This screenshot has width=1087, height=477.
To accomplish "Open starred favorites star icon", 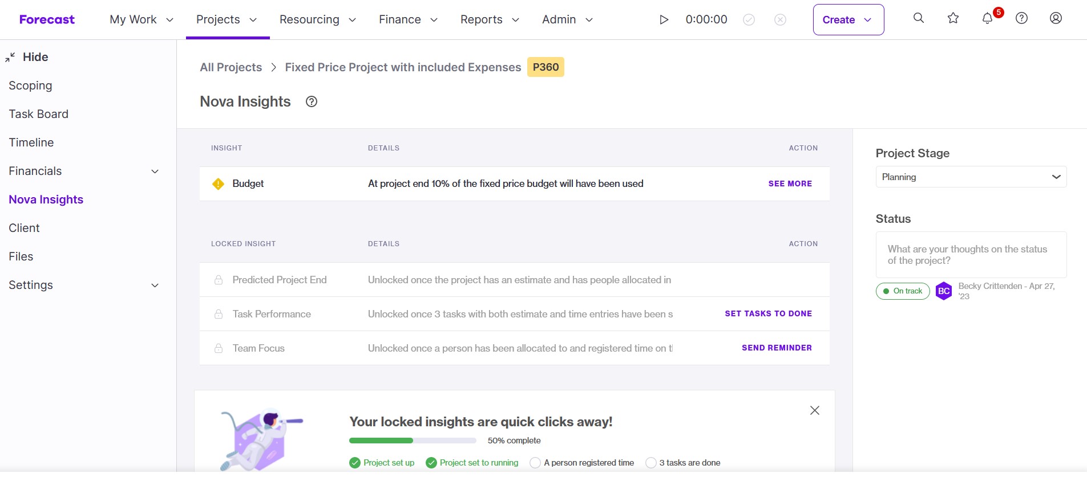I will [x=953, y=18].
